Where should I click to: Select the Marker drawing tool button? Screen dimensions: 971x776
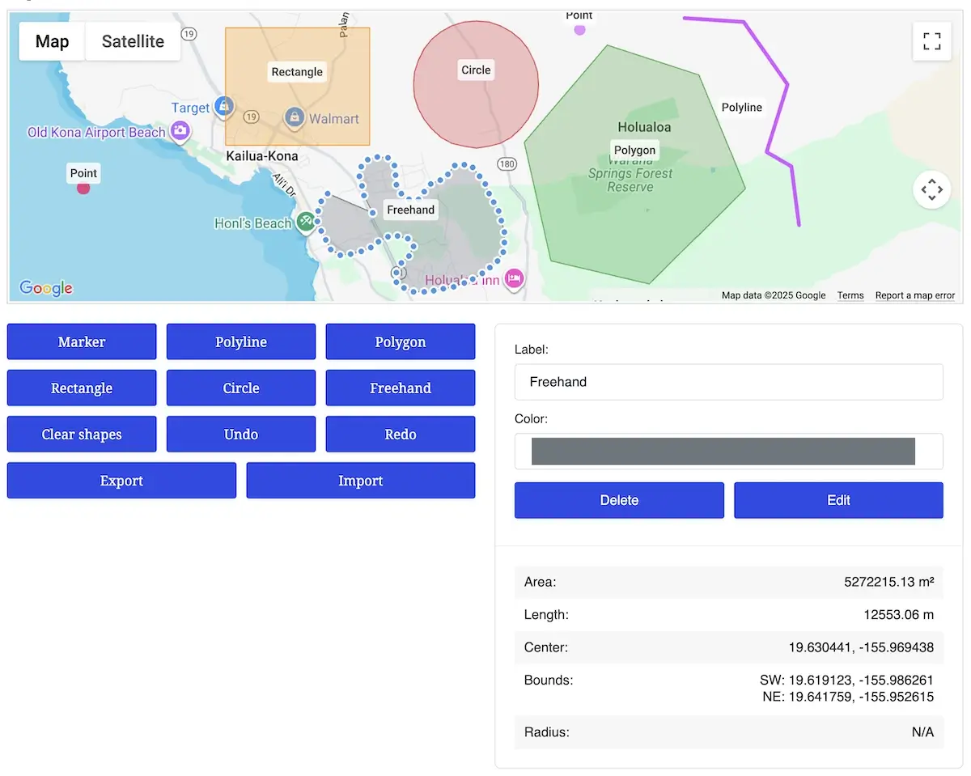coord(82,341)
